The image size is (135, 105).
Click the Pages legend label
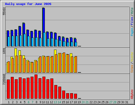click(x=132, y=32)
